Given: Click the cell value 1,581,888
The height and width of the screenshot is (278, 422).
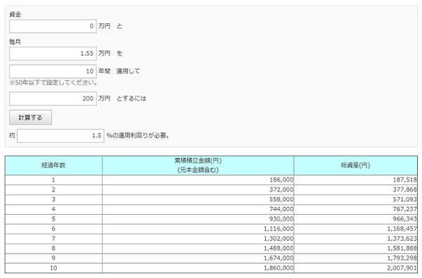Looking at the screenshot, I should click(402, 248).
